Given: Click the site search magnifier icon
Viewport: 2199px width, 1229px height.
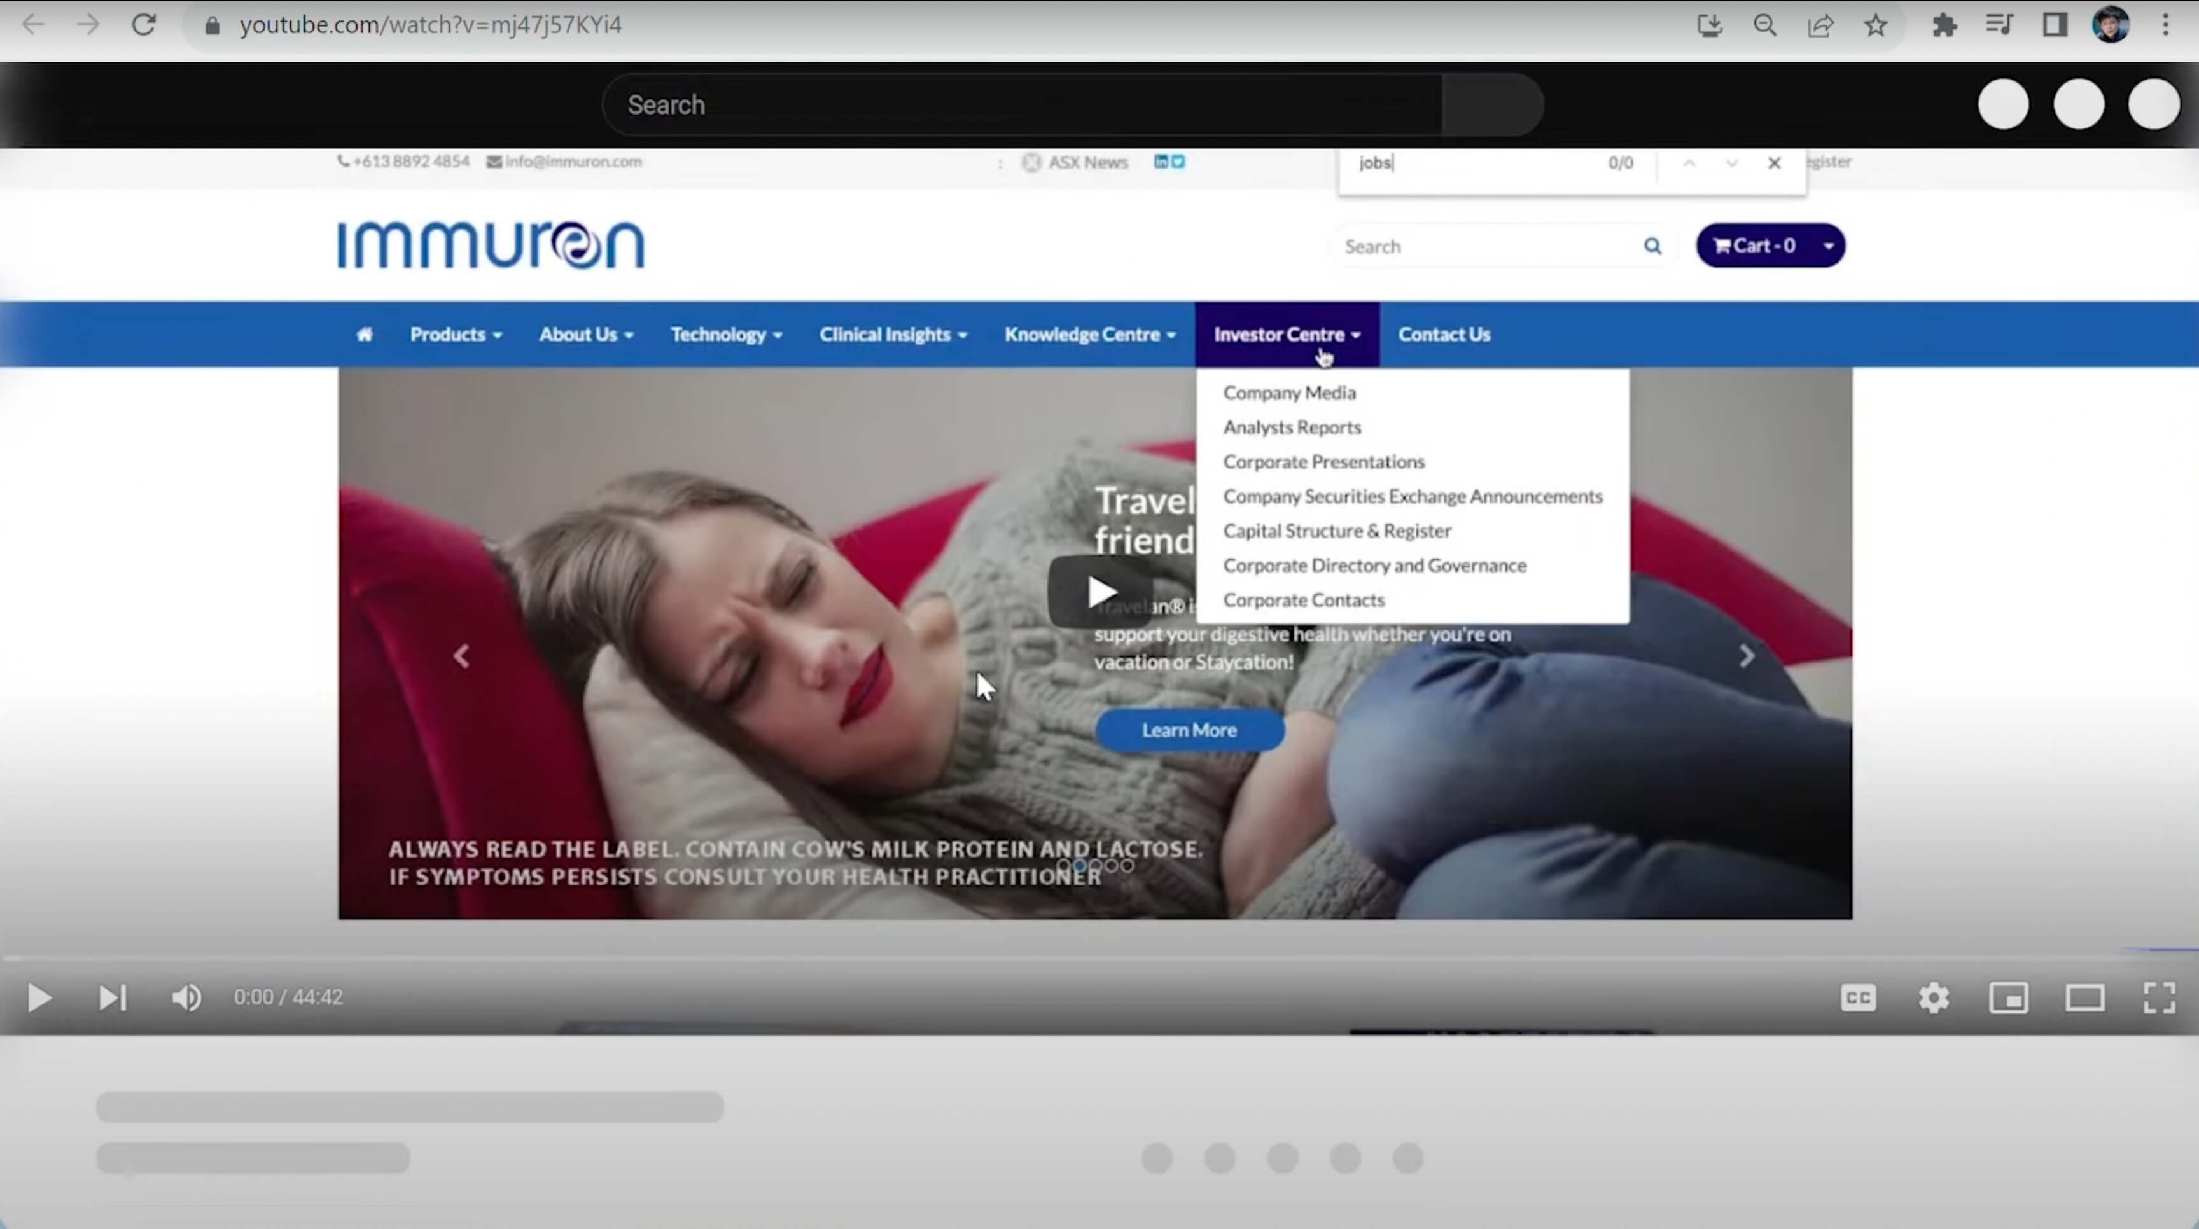Looking at the screenshot, I should pyautogui.click(x=1652, y=247).
